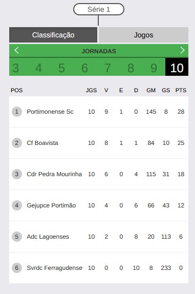
Task: Click the PTS column header
Action: click(181, 90)
